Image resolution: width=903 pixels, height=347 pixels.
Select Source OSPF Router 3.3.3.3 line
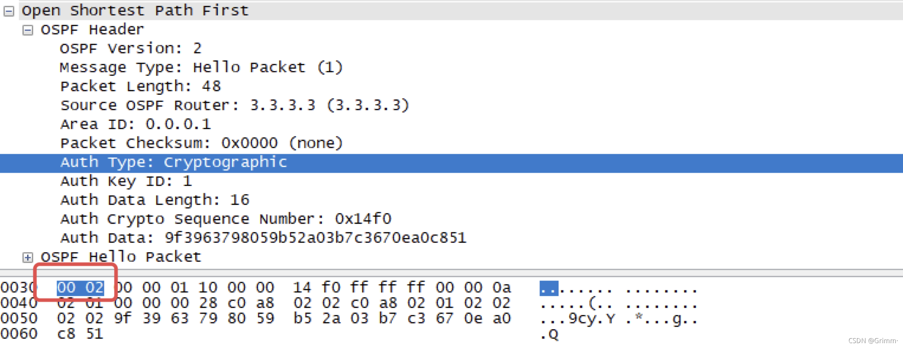[235, 105]
